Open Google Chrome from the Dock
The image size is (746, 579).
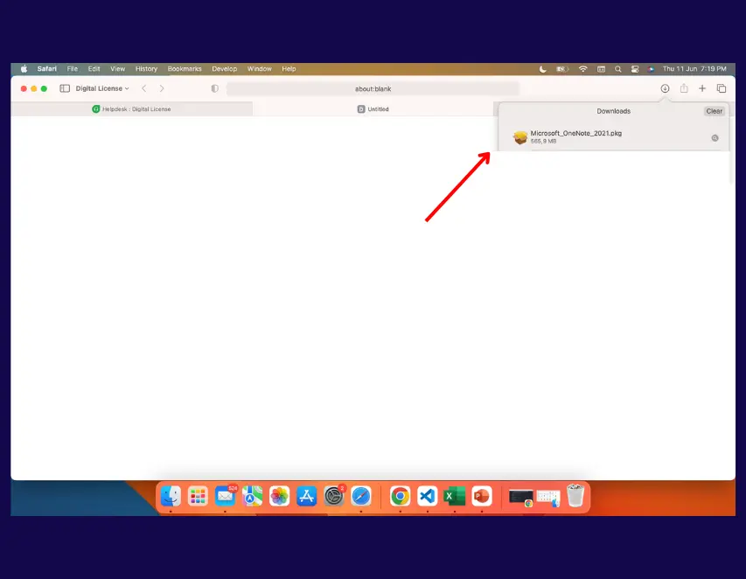(x=401, y=497)
